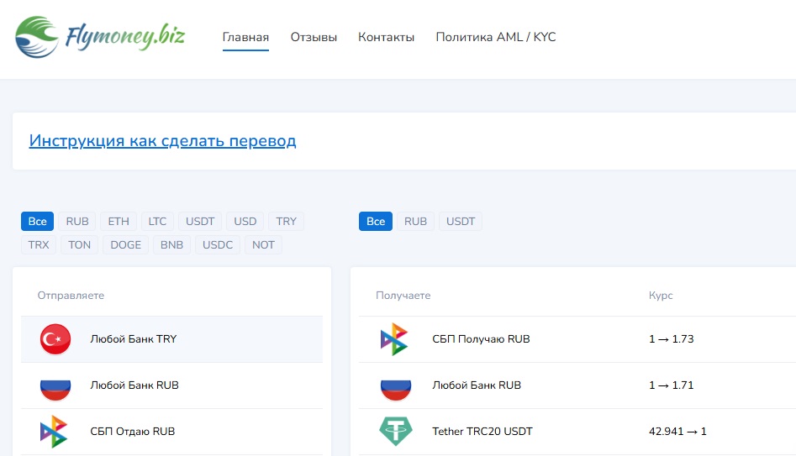Filter receive currencies by RUB
The image size is (796, 456).
click(x=416, y=221)
